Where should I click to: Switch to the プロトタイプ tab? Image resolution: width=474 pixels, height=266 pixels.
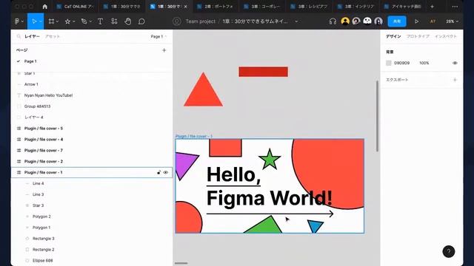[x=418, y=36]
